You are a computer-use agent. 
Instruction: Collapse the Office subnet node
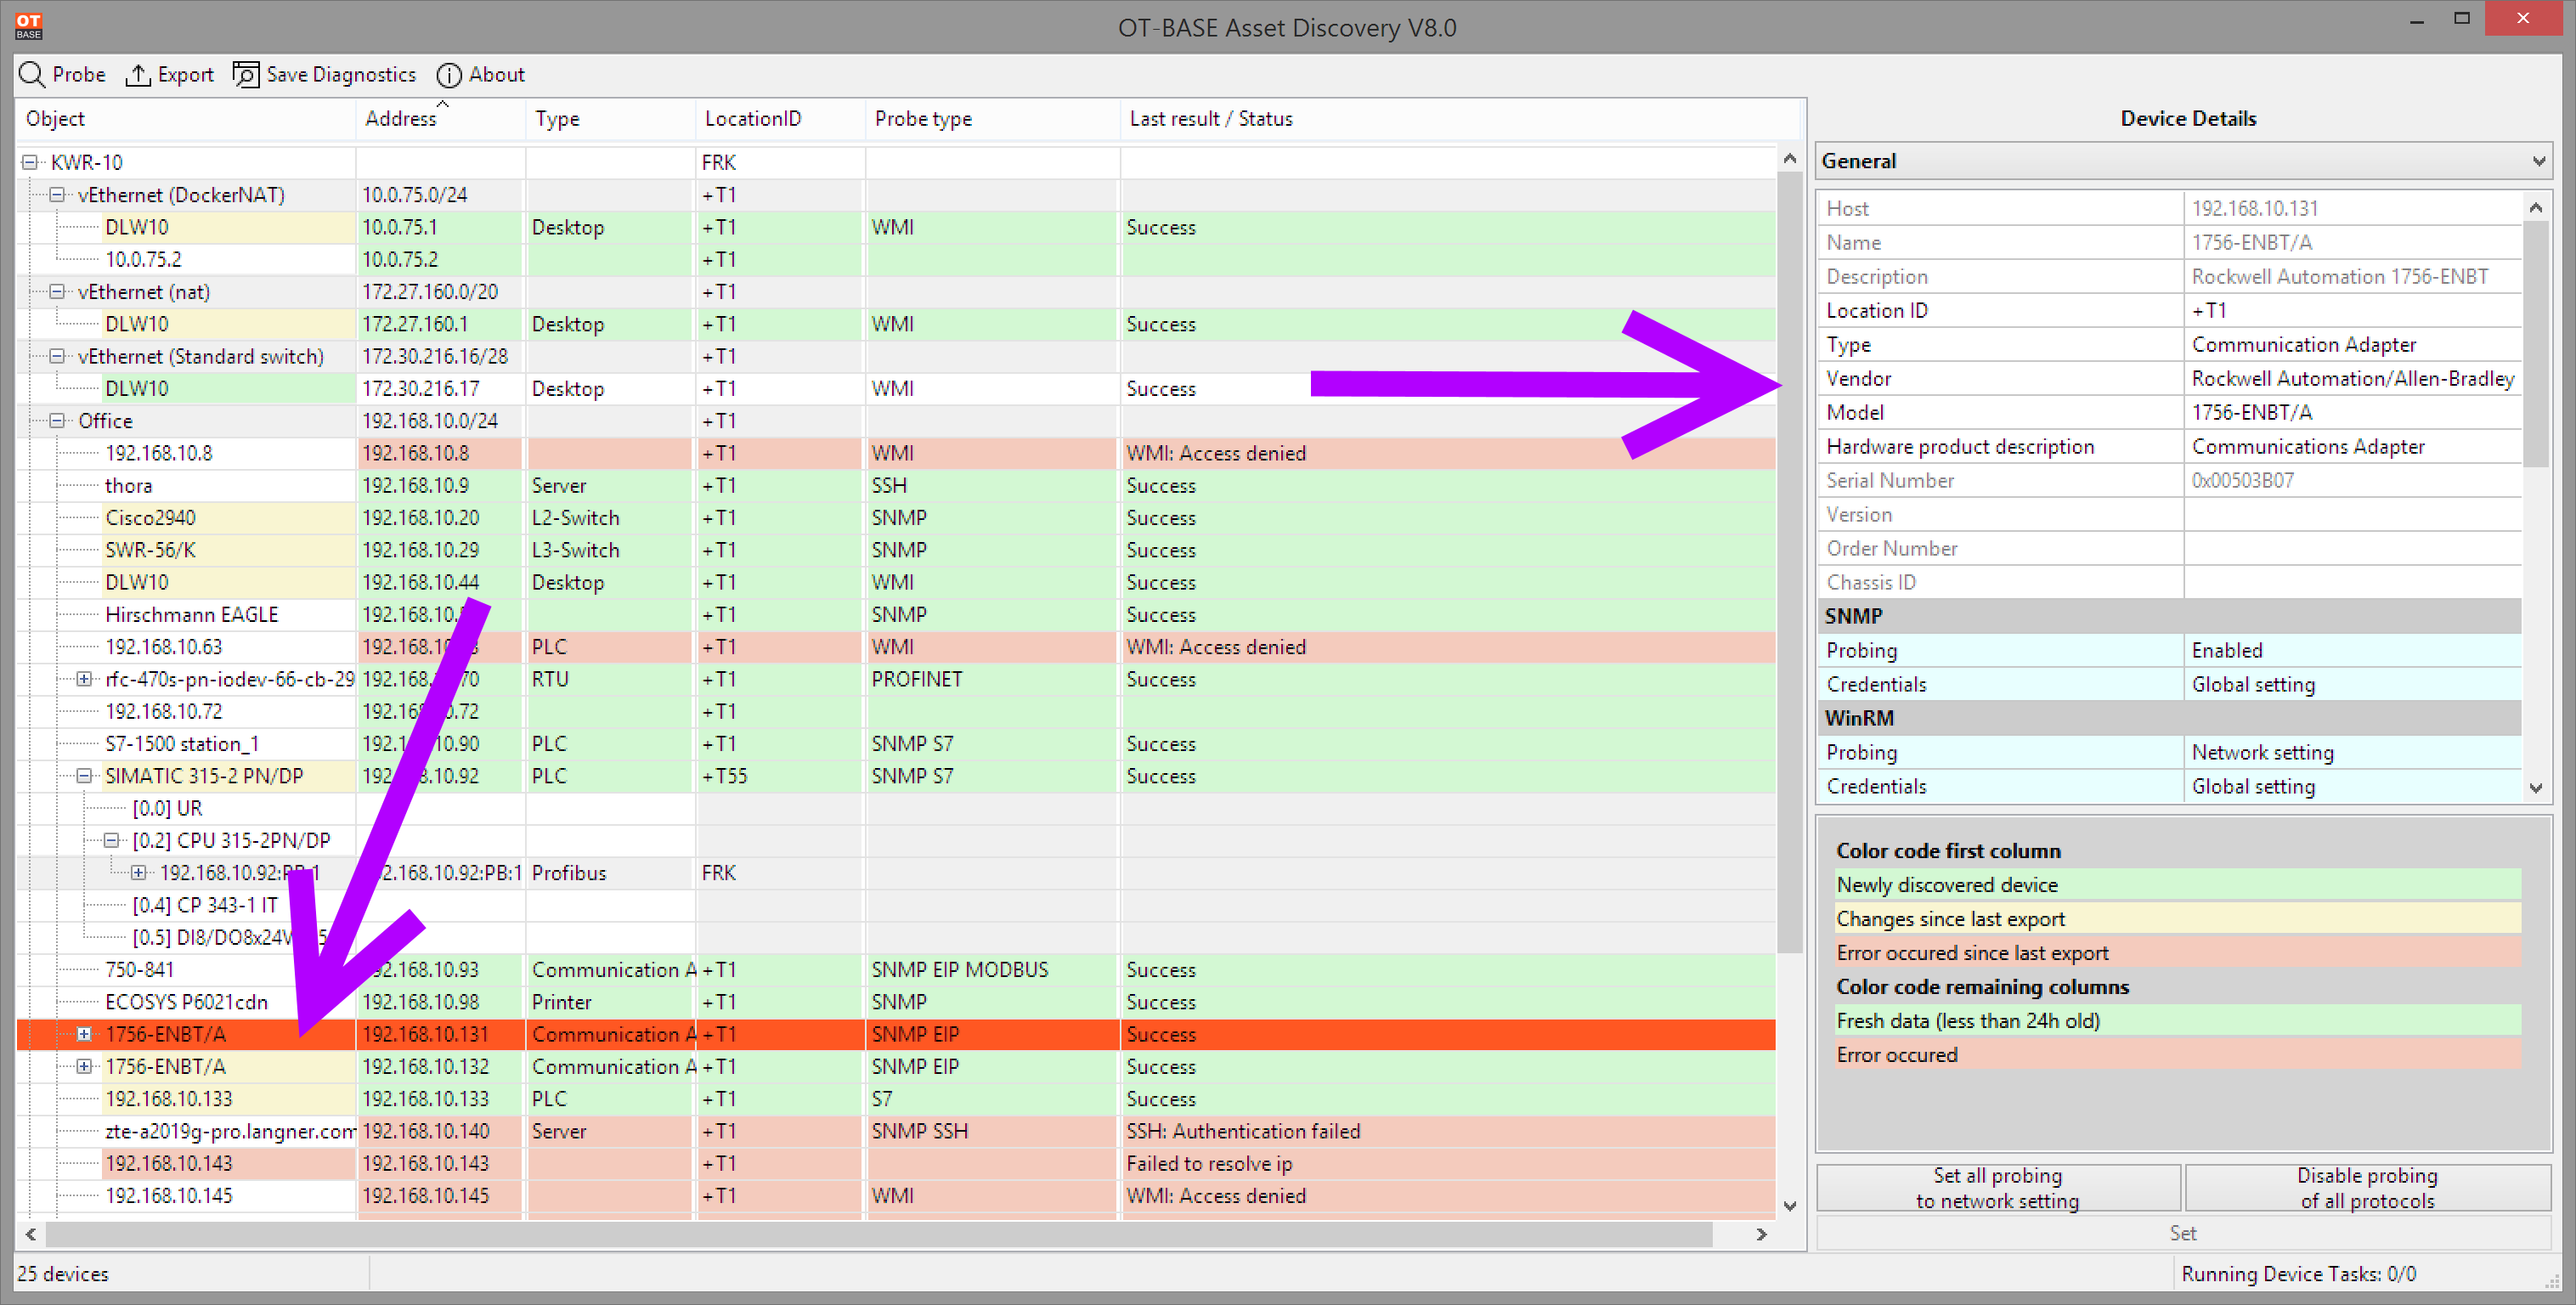point(57,420)
